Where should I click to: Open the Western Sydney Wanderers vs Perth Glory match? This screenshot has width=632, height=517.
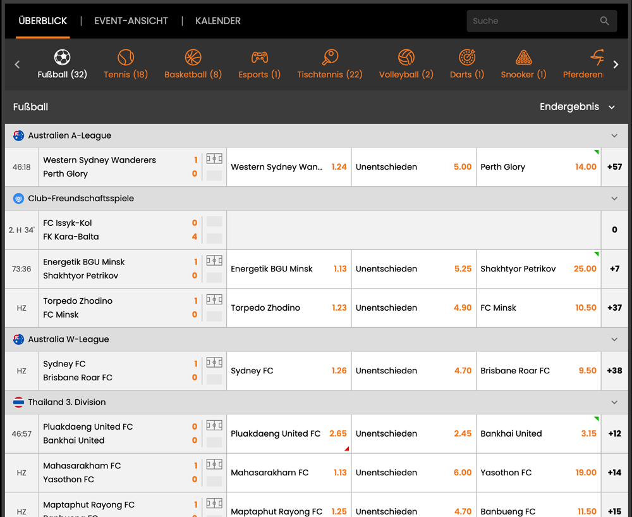coord(120,167)
